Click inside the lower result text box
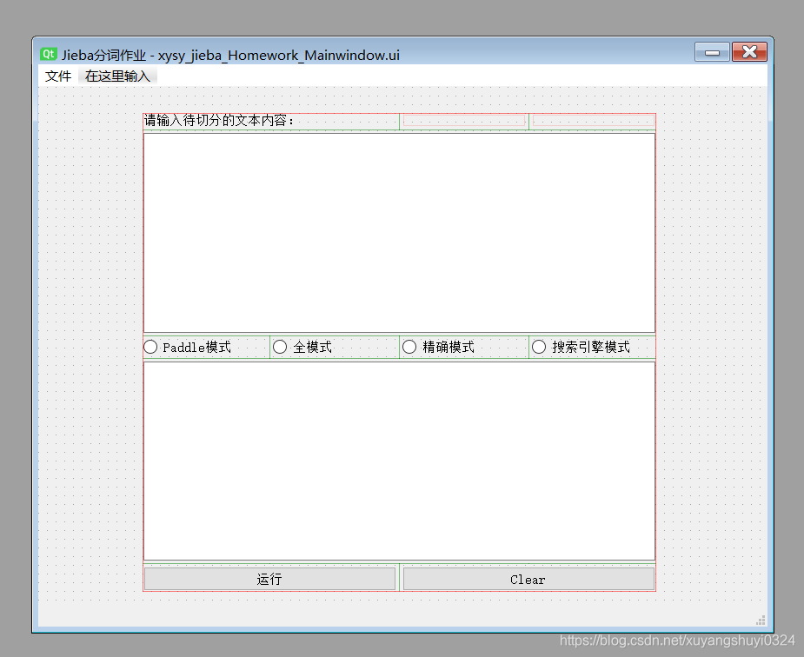Viewport: 804px width, 657px height. (x=400, y=461)
